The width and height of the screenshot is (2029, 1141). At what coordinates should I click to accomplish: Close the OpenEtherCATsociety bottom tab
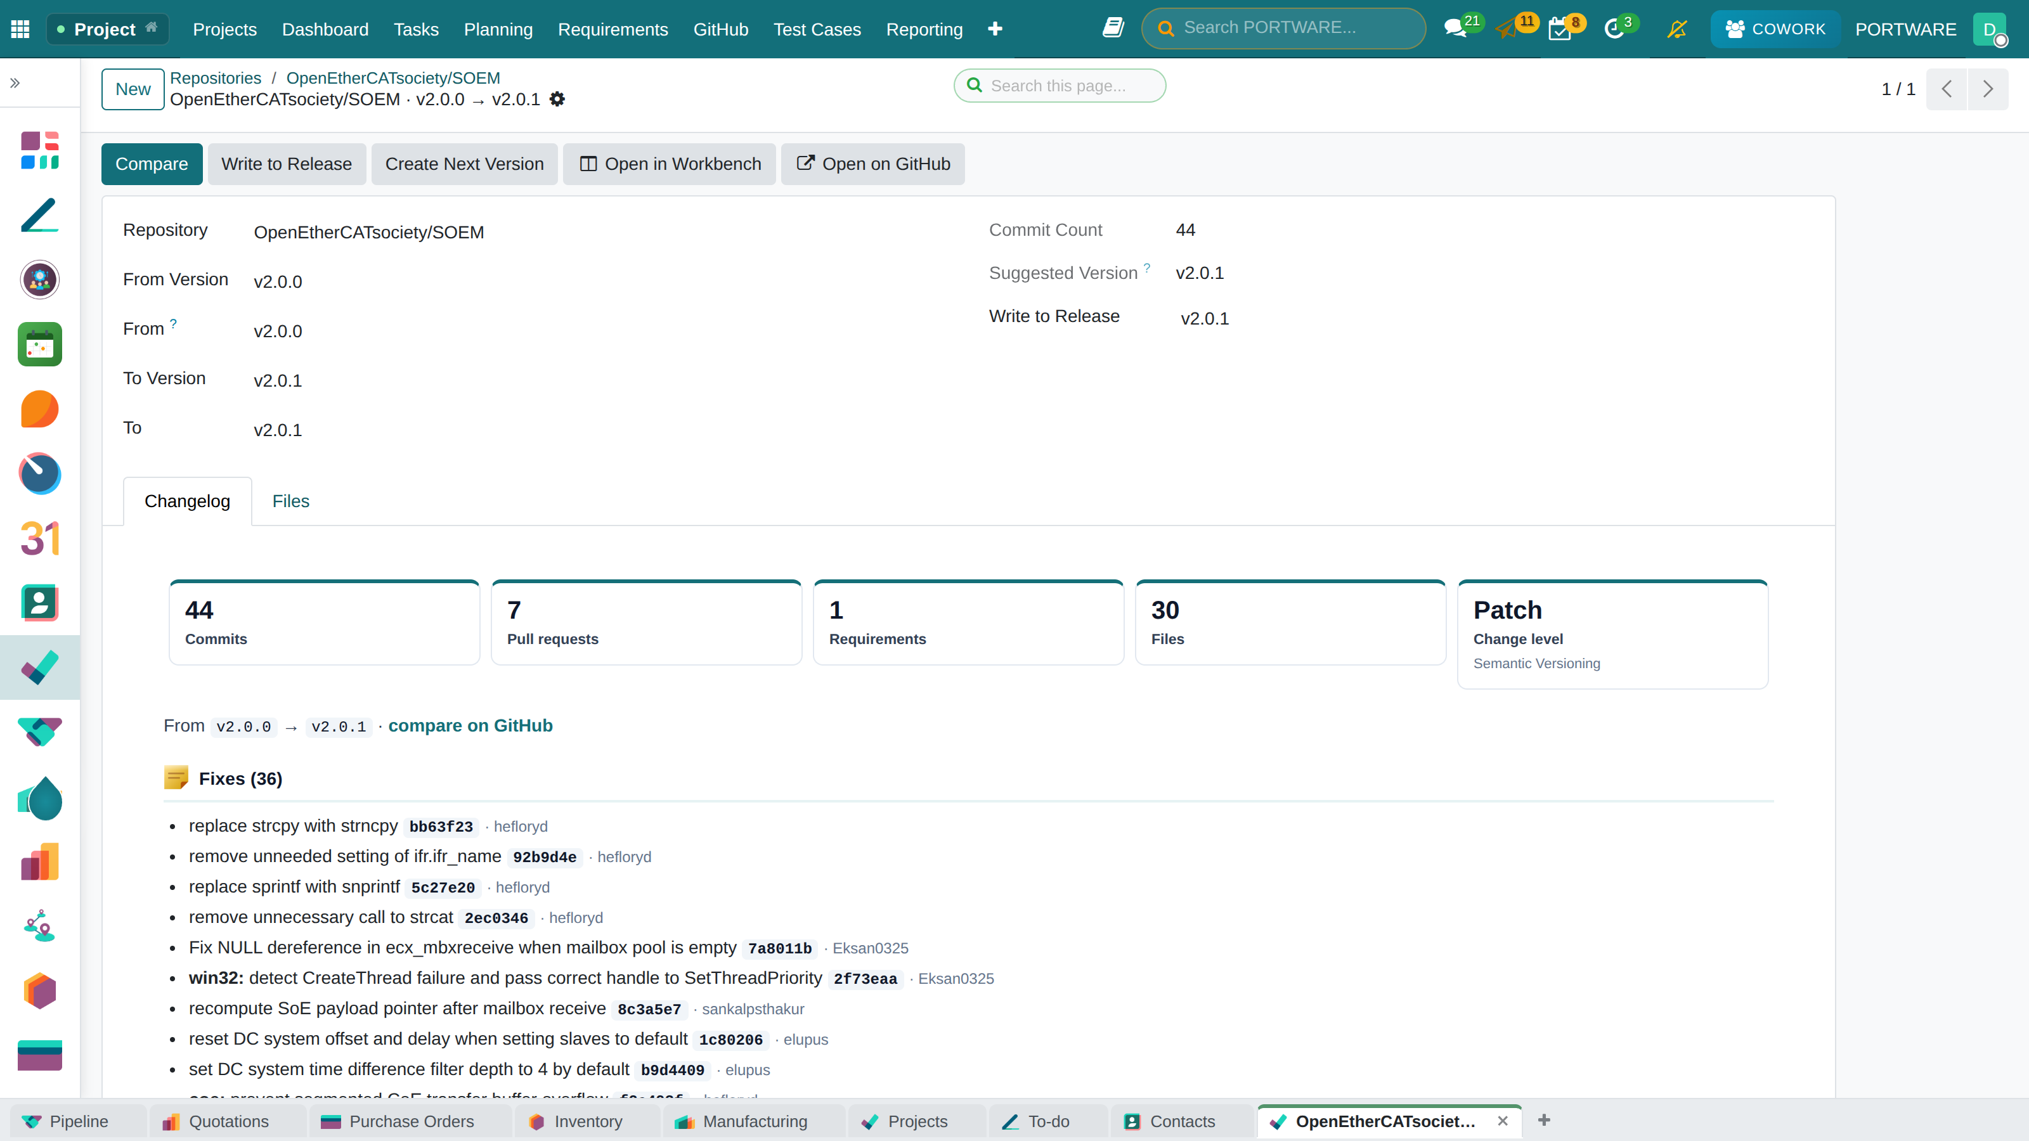coord(1503,1121)
